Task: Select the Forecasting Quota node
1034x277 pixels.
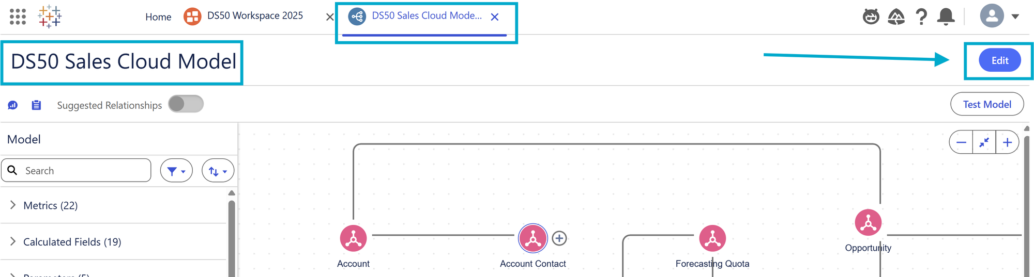Action: tap(712, 238)
